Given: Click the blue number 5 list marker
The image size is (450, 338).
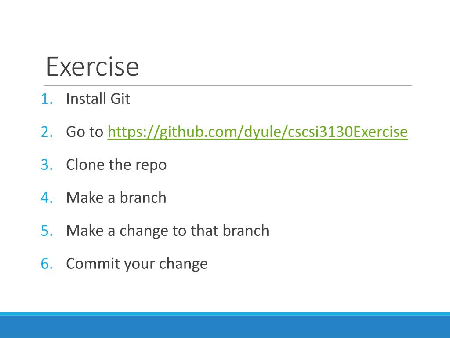Looking at the screenshot, I should (47, 231).
